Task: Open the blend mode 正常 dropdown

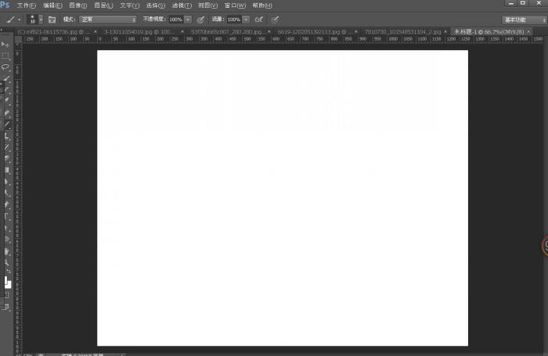Action: pyautogui.click(x=108, y=19)
